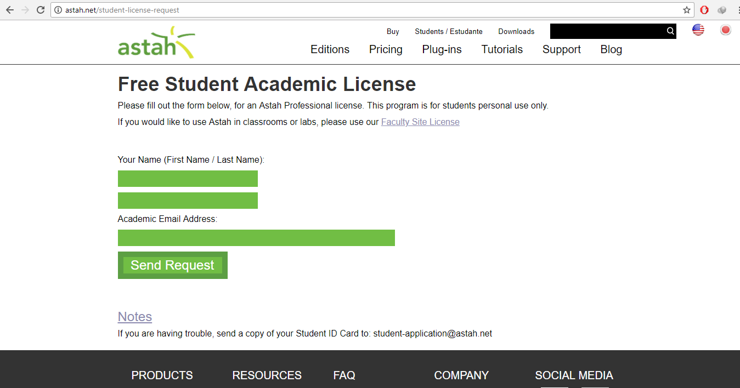The image size is (740, 388).
Task: Click the browser back arrow
Action: tap(9, 10)
